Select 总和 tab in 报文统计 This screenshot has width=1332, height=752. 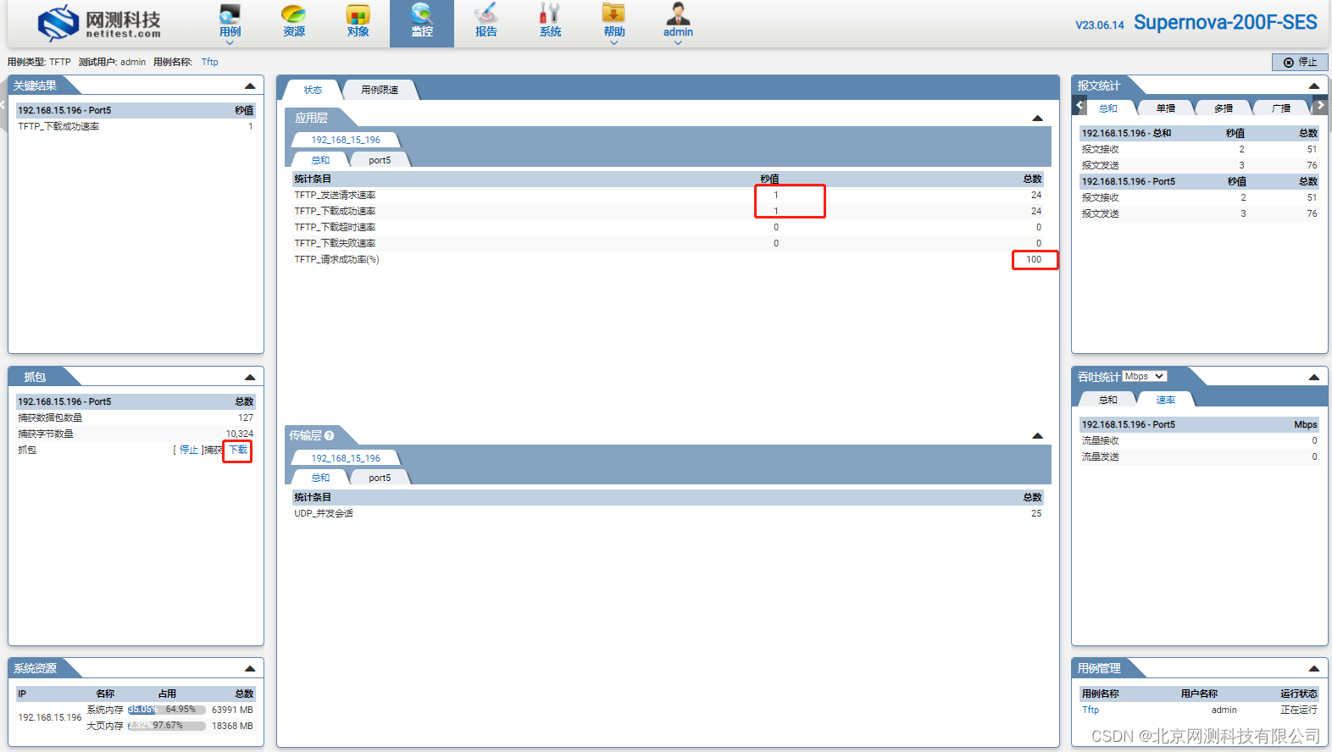tap(1107, 108)
